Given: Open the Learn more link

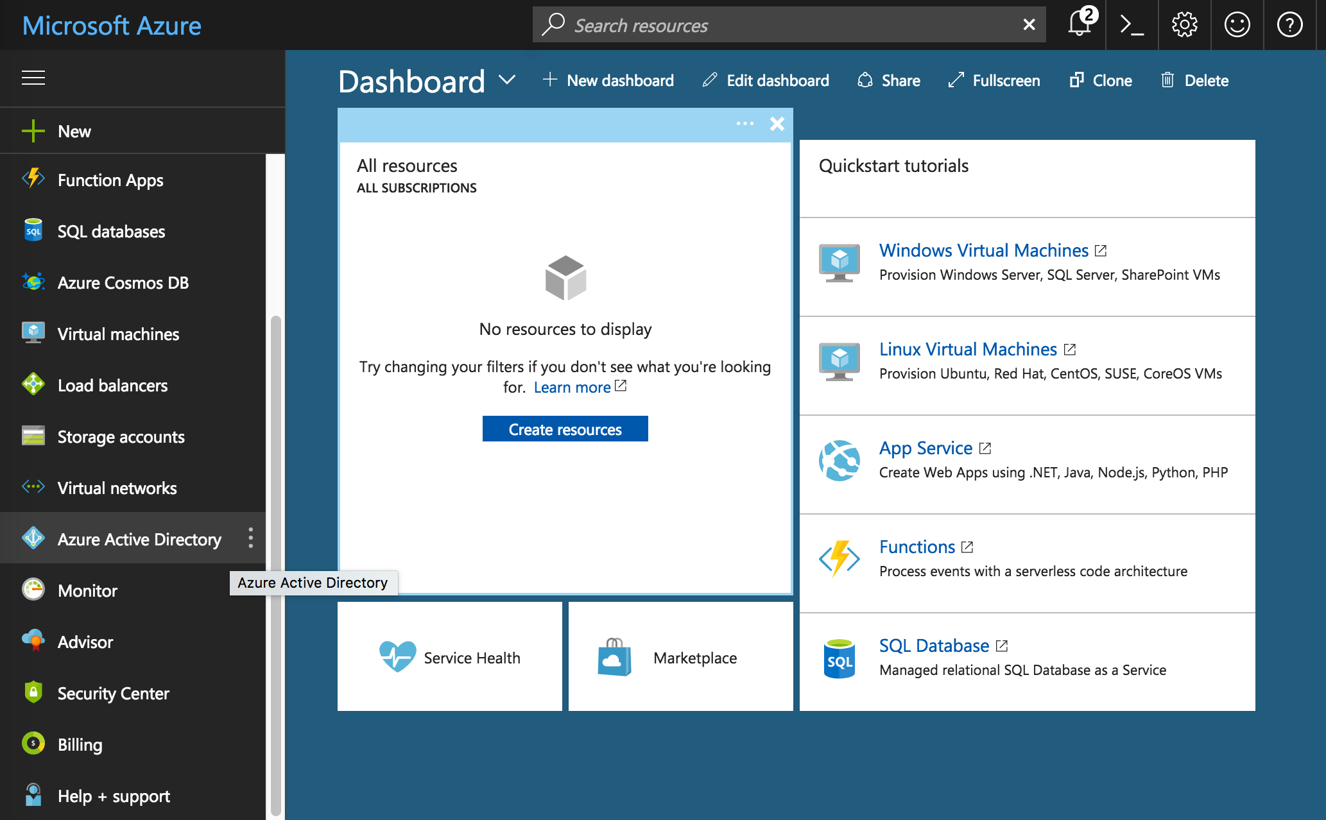Looking at the screenshot, I should click(x=573, y=388).
